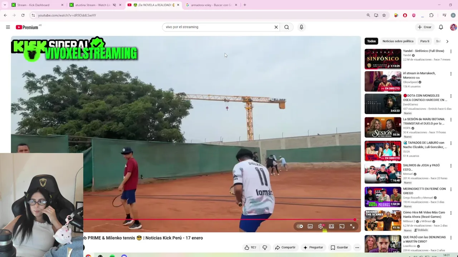This screenshot has width=458, height=257.
Task: Switch to Stream - Kick Dashboard tab
Action: [x=38, y=5]
